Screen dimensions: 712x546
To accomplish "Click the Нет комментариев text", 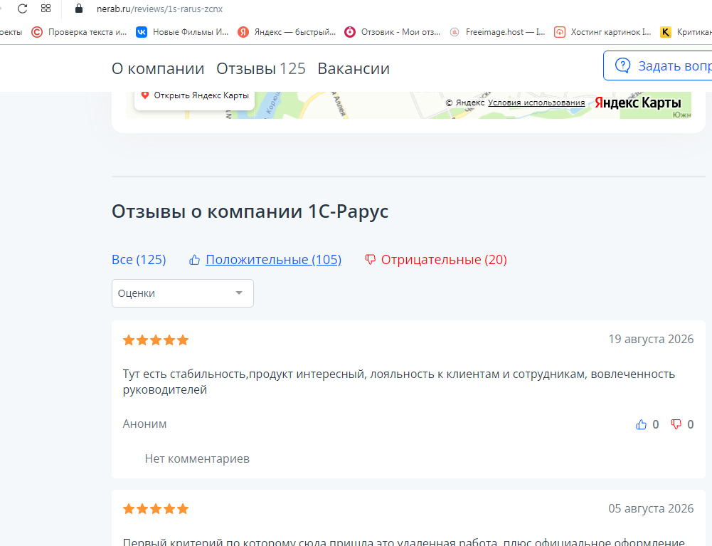I will 197,458.
